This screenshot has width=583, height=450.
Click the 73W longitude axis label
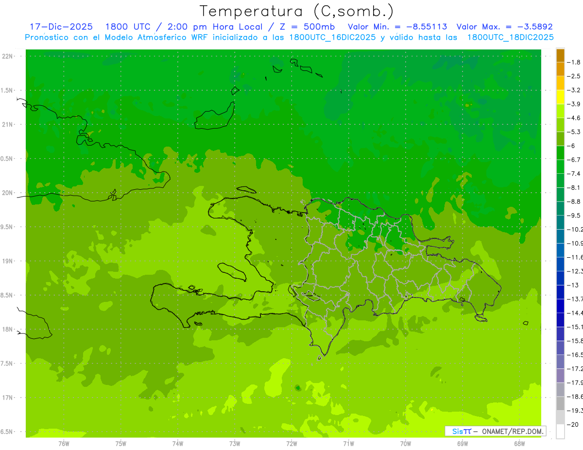pos(235,443)
